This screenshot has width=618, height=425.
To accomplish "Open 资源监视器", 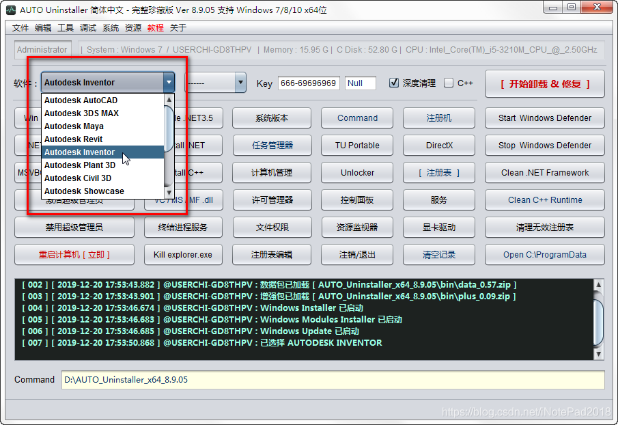I will (x=357, y=227).
